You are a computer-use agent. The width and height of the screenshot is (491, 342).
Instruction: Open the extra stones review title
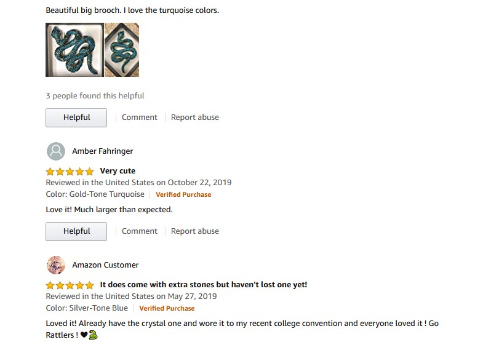[x=204, y=285]
